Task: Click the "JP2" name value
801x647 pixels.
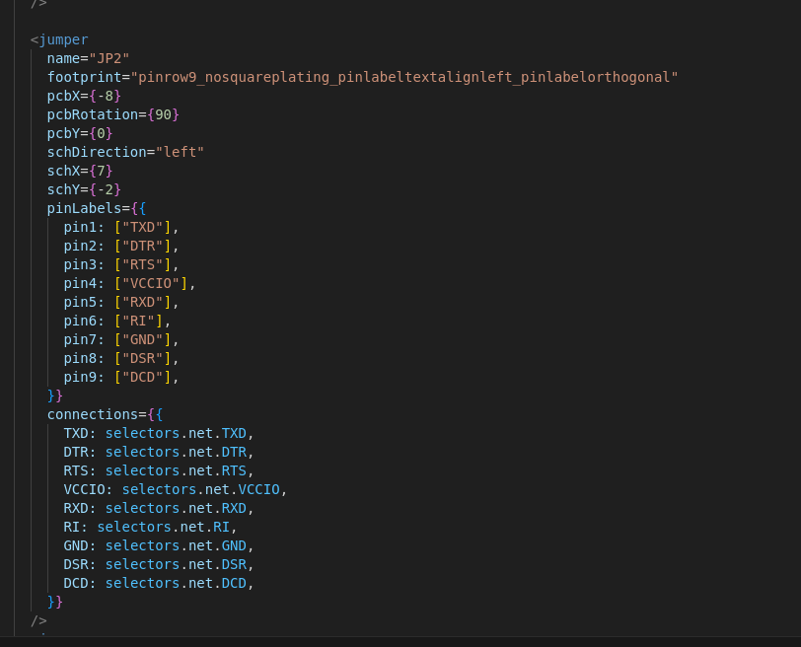Action: click(x=109, y=58)
